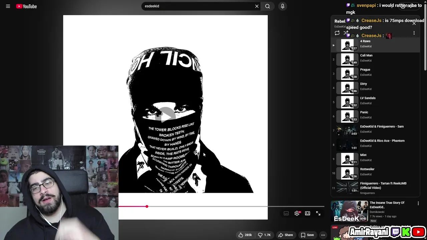The image size is (427, 240).
Task: Click the 18:42 recommended video thumbnail
Action: (349, 211)
